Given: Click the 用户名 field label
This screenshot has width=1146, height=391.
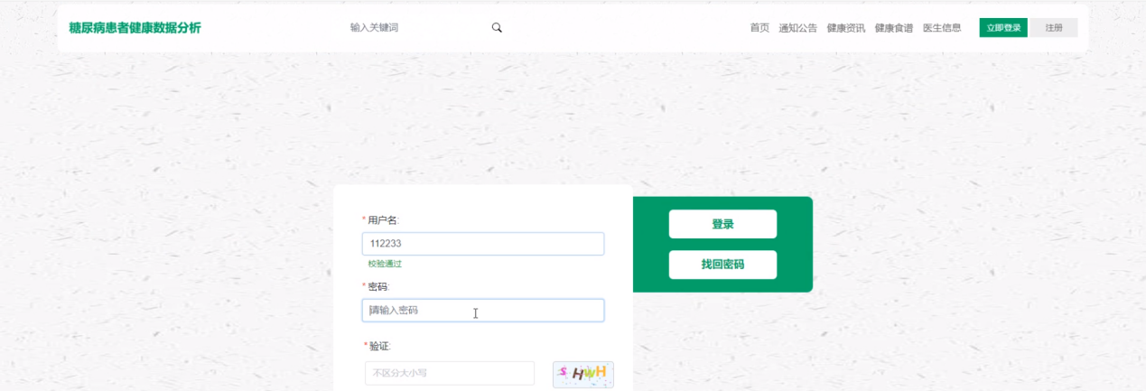Looking at the screenshot, I should point(383,219).
